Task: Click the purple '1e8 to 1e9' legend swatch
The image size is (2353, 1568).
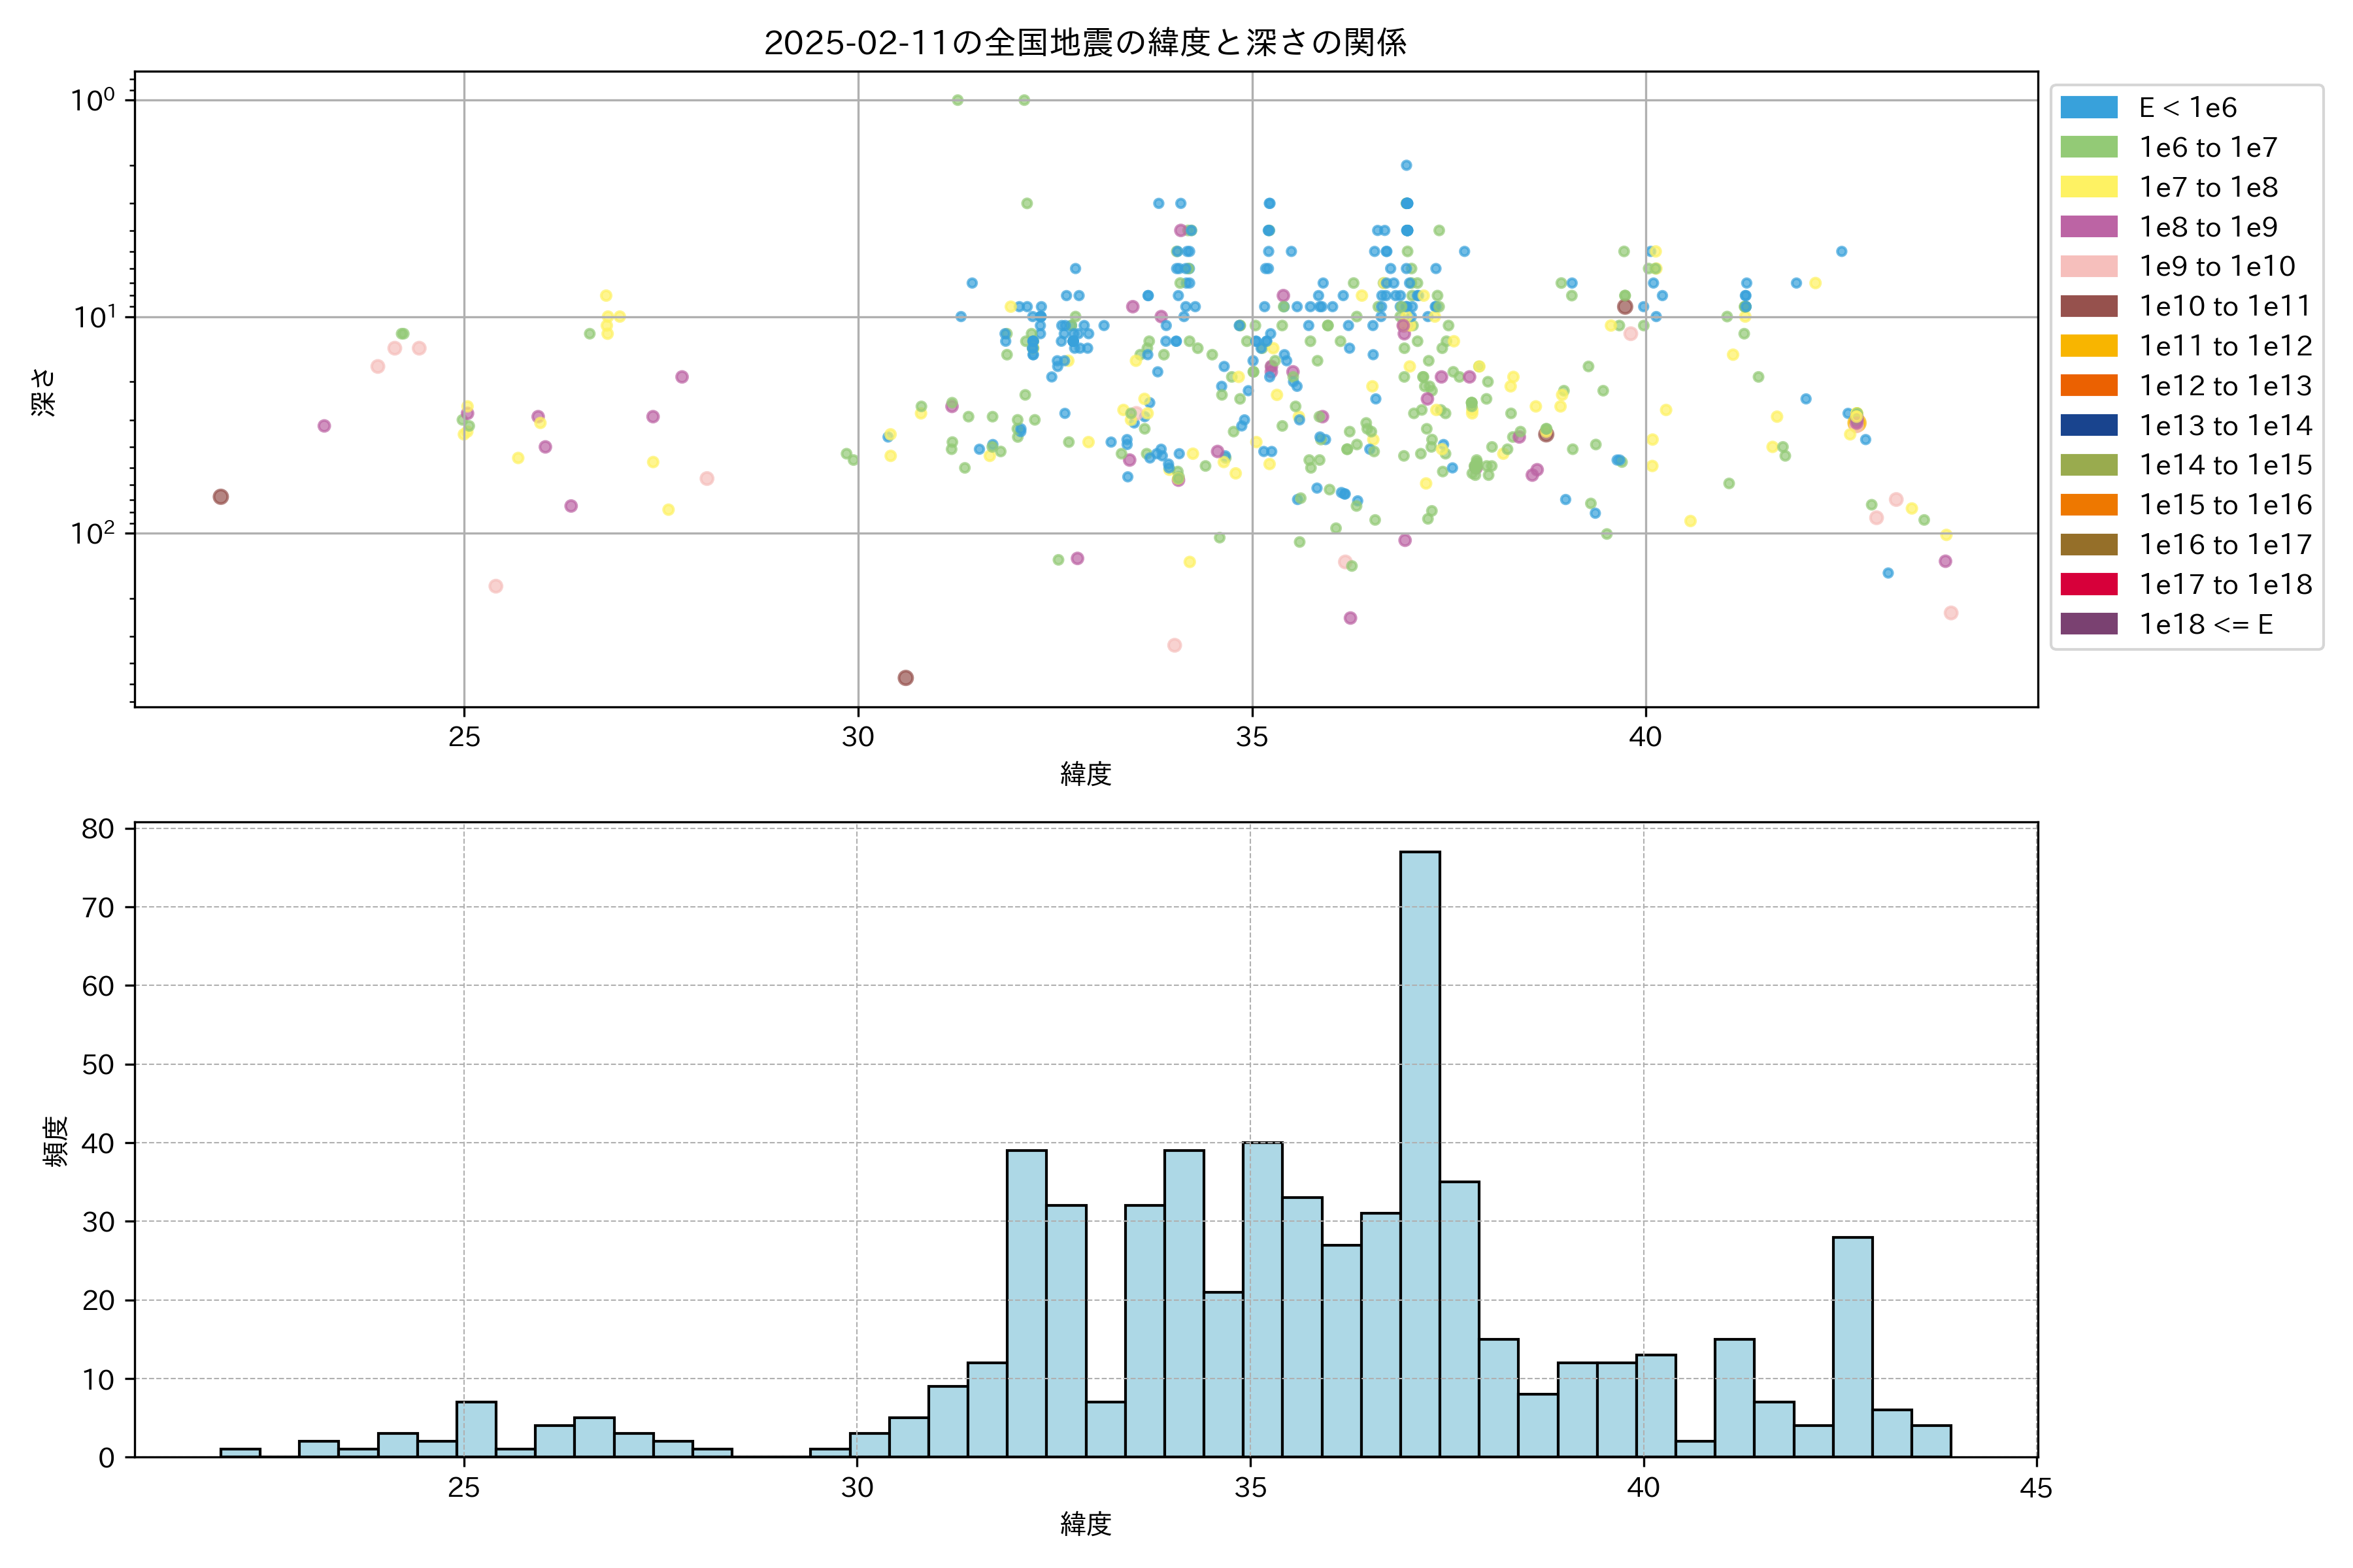Action: (x=2089, y=227)
